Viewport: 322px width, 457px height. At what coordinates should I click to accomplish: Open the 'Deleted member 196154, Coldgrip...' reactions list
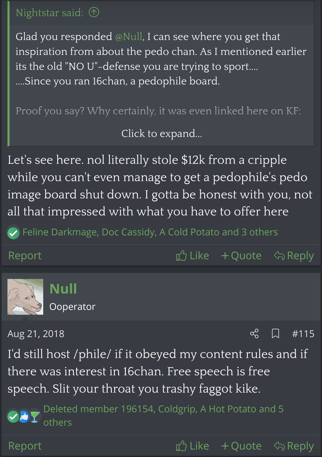click(x=163, y=416)
